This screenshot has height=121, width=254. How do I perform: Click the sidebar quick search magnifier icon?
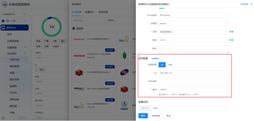[24, 14]
